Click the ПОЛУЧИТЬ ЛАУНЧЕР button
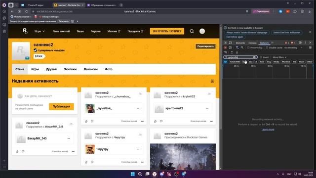 (x=167, y=31)
